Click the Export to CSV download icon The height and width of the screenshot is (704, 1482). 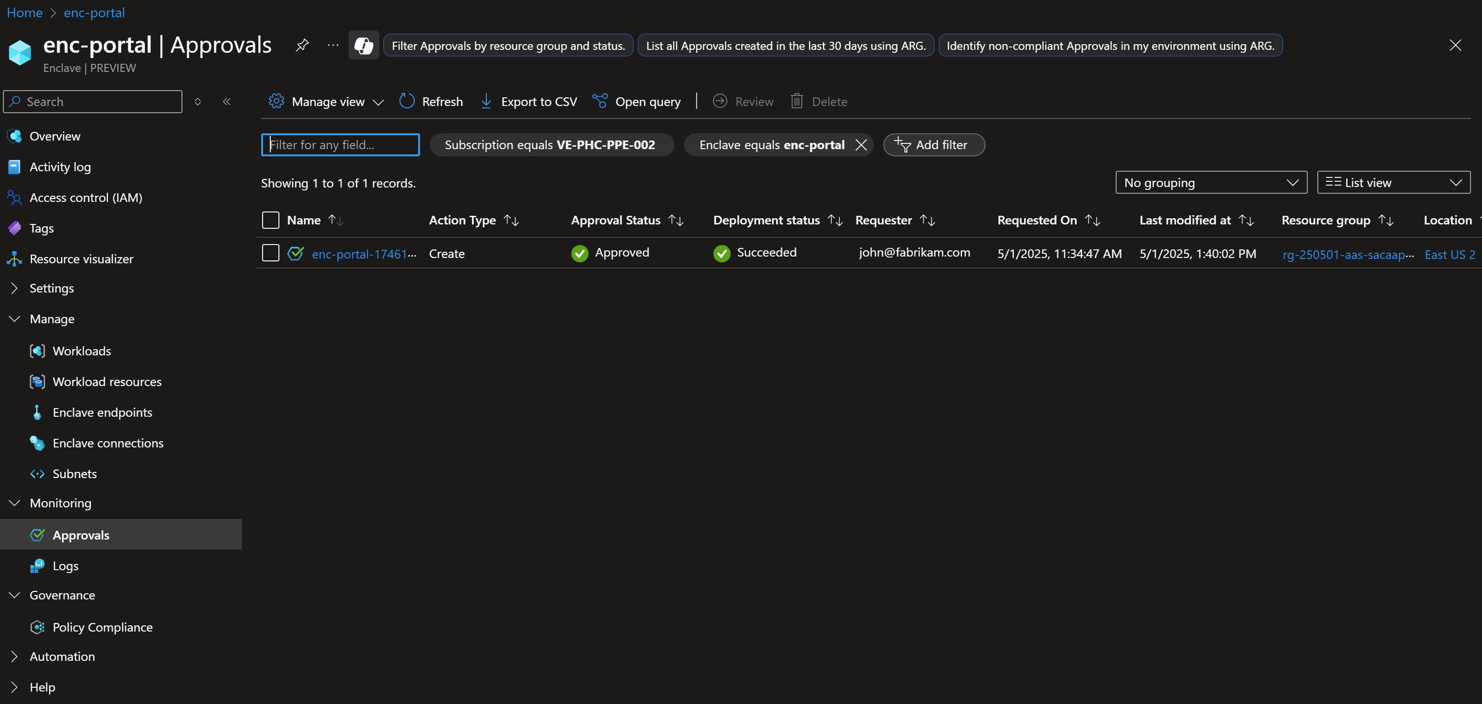coord(486,101)
